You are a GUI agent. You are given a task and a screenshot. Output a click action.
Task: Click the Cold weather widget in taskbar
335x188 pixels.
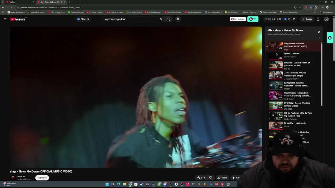point(9,184)
